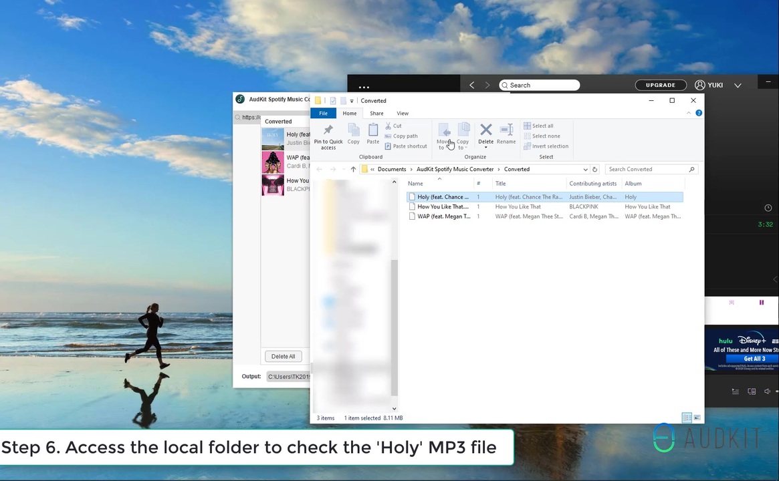Click the navigation pane scrollbar up arrow
Viewport: 779px width, 481px height.
point(394,182)
